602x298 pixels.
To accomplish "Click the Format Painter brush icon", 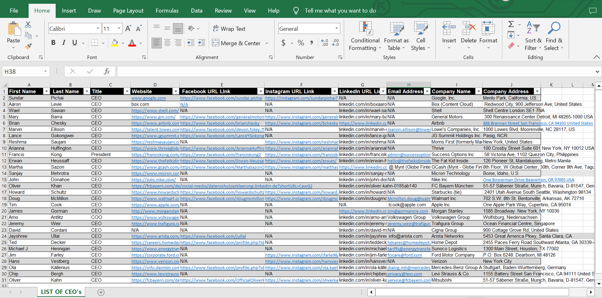I will [x=28, y=46].
